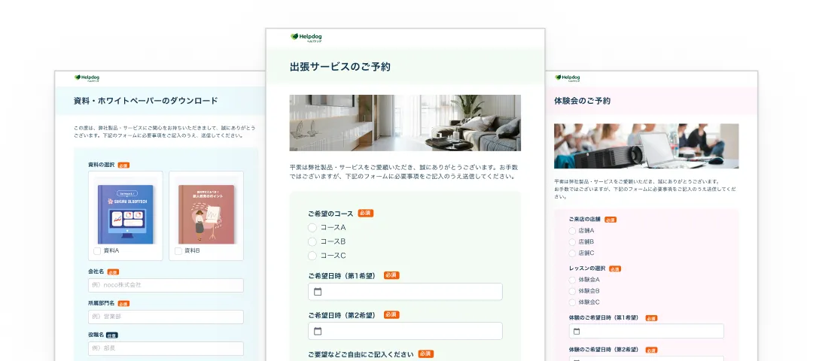813x361 pixels.
Task: Click calendar icon in 体験のご希望日時（第1希望）field
Action: click(x=577, y=332)
